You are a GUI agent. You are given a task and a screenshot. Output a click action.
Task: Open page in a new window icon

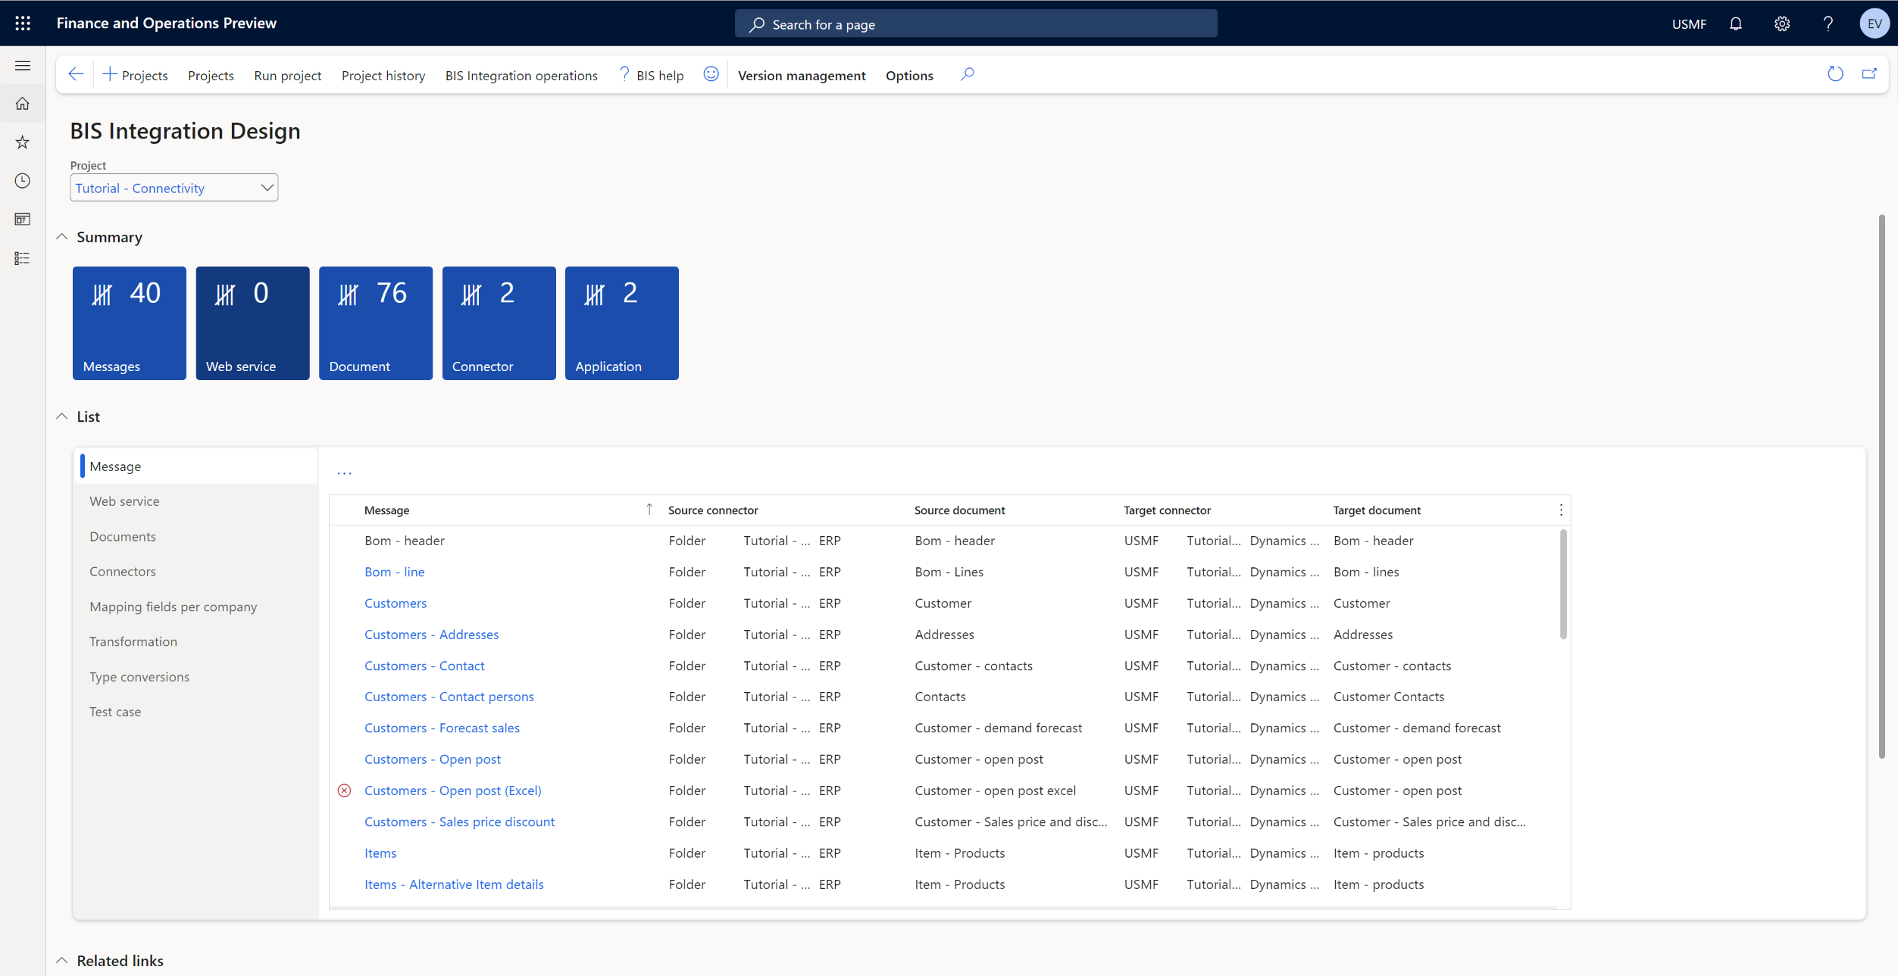point(1870,73)
